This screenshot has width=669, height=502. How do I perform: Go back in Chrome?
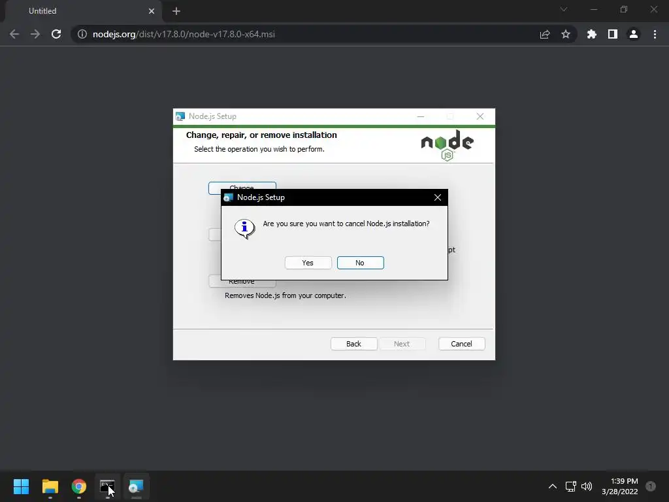point(14,34)
